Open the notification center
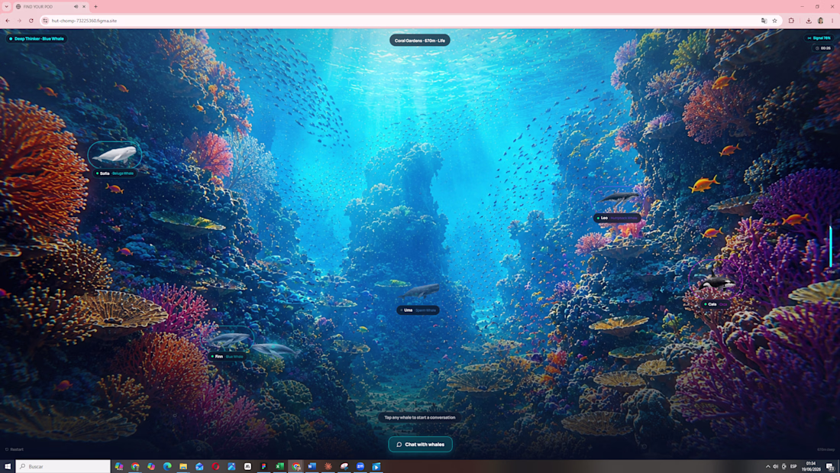Image resolution: width=840 pixels, height=473 pixels. [x=829, y=467]
